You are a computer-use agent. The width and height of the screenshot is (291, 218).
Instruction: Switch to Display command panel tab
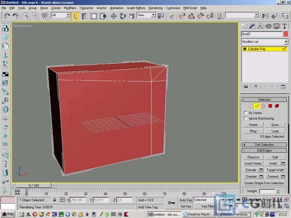tap(277, 27)
